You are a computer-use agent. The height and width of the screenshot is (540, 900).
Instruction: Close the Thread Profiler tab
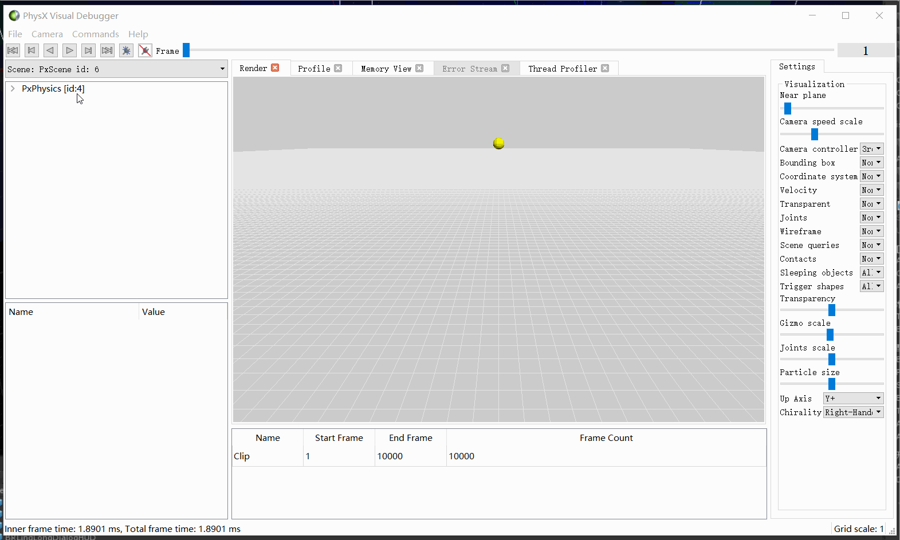tap(605, 68)
